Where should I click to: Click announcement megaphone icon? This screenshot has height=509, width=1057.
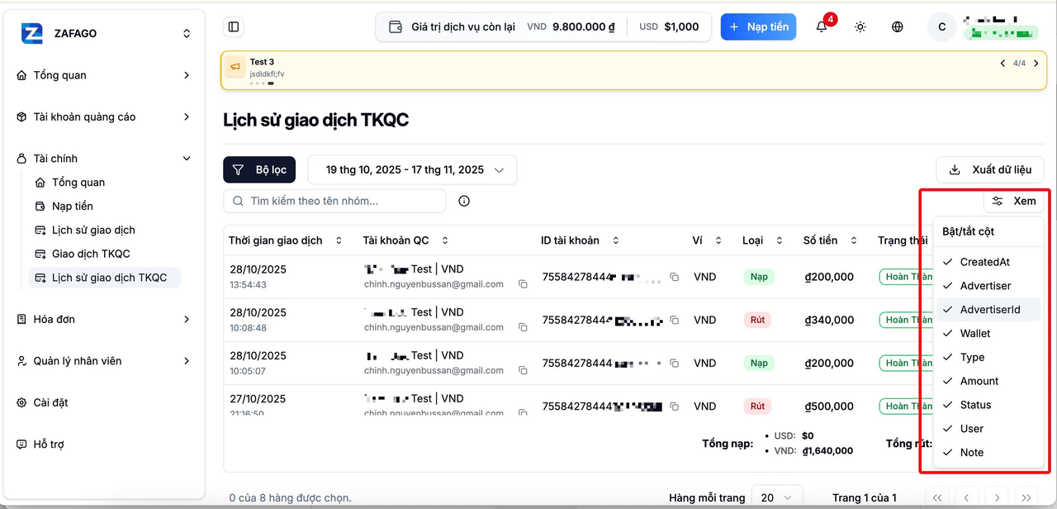[235, 68]
